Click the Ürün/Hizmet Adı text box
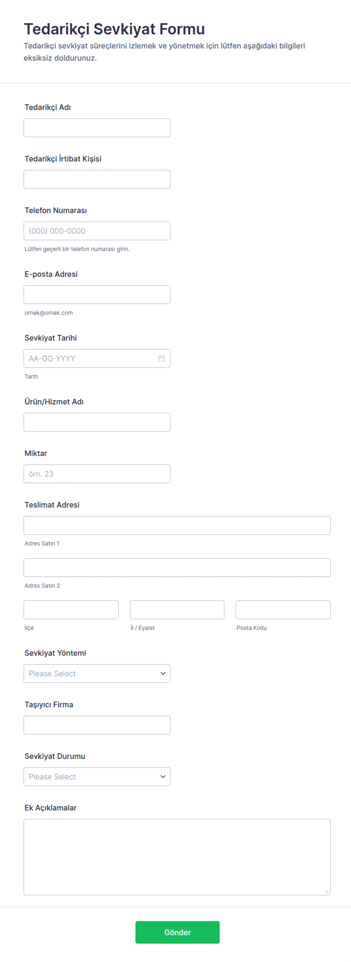This screenshot has height=962, width=351. coord(97,422)
